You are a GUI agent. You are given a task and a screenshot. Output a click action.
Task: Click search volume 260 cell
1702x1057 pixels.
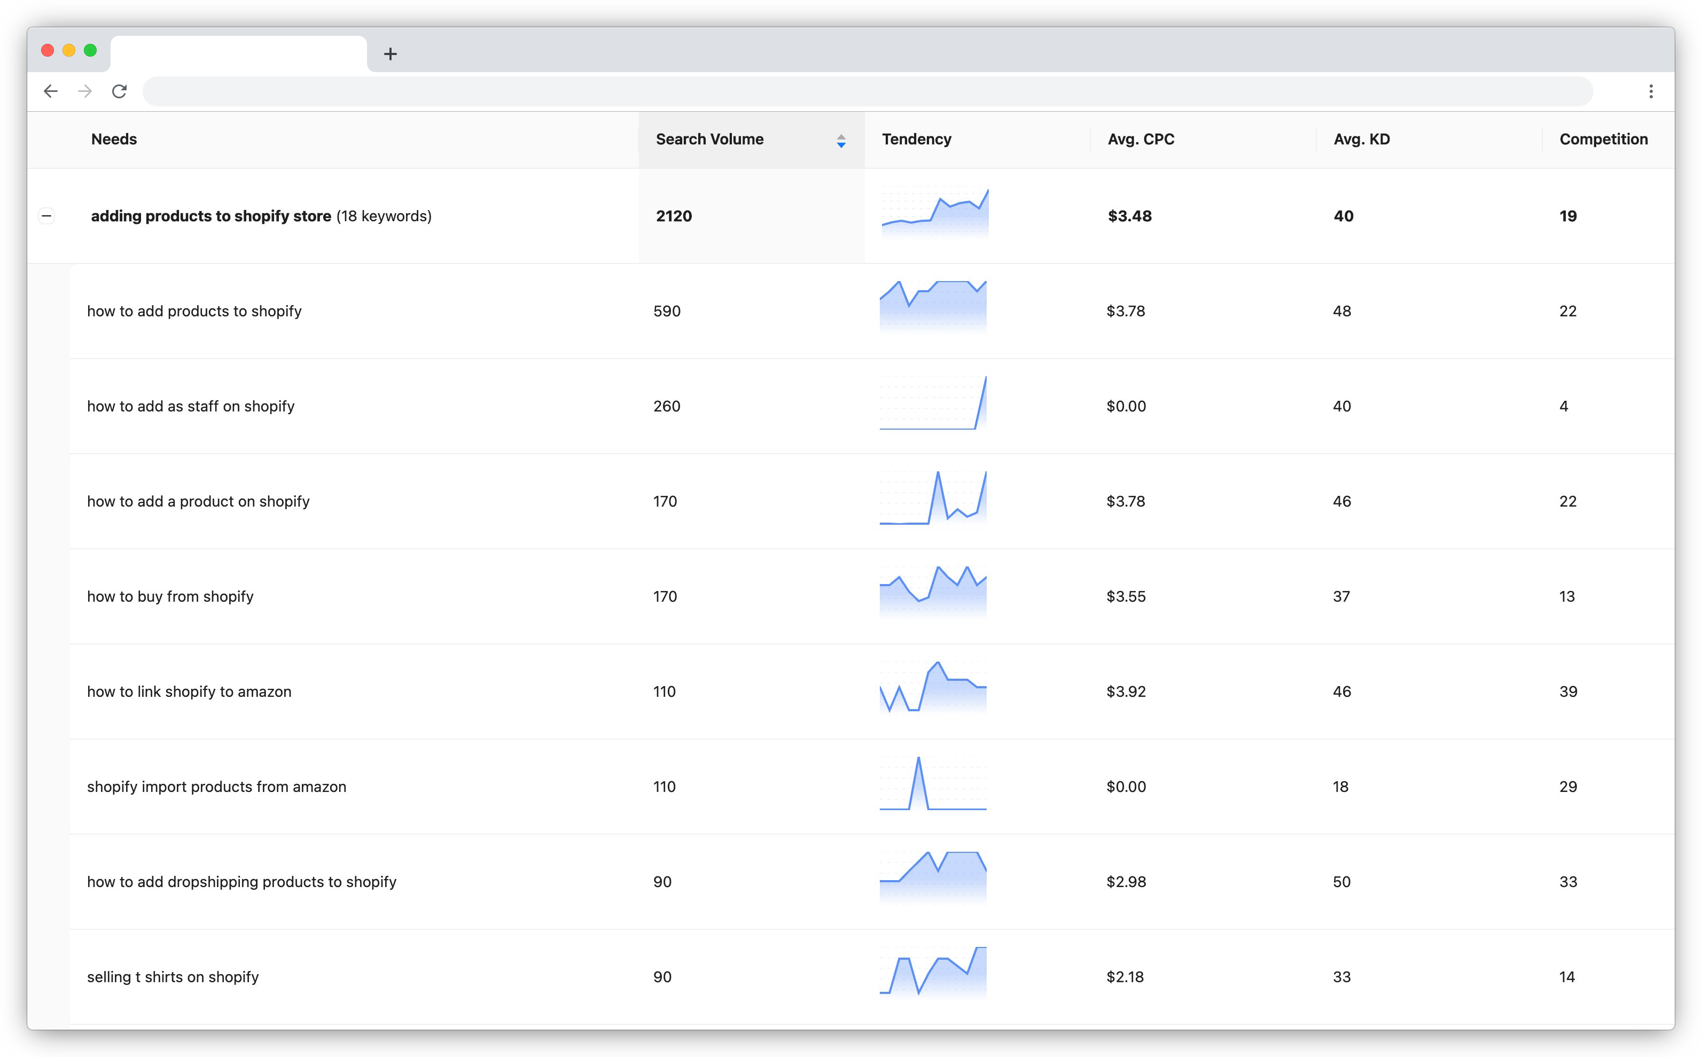(x=667, y=406)
